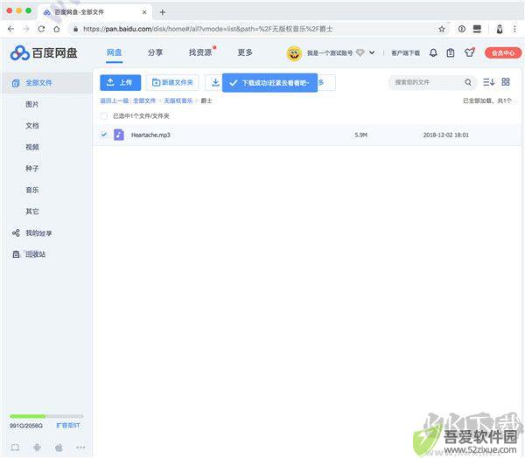Viewport: 525px width, 458px height.
Task: Click the site info lock icon
Action: (75, 29)
